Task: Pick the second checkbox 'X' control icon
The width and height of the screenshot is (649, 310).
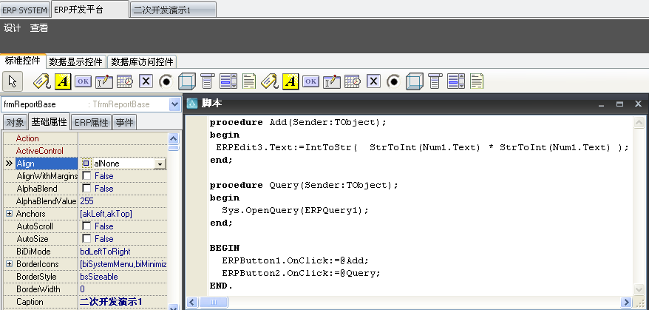Action: click(x=373, y=81)
